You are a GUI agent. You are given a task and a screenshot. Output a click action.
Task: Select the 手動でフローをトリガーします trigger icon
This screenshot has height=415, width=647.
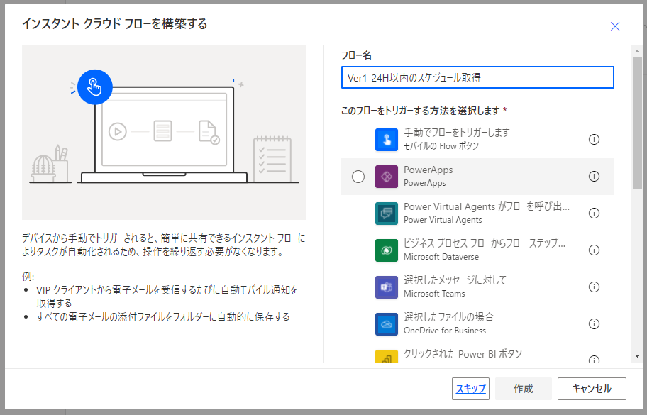[x=385, y=139]
